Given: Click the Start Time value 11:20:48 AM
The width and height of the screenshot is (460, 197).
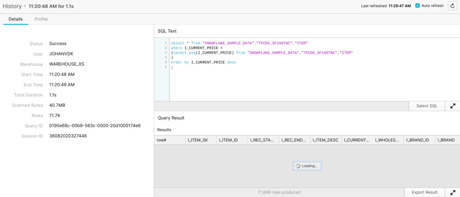Looking at the screenshot, I should coord(62,75).
